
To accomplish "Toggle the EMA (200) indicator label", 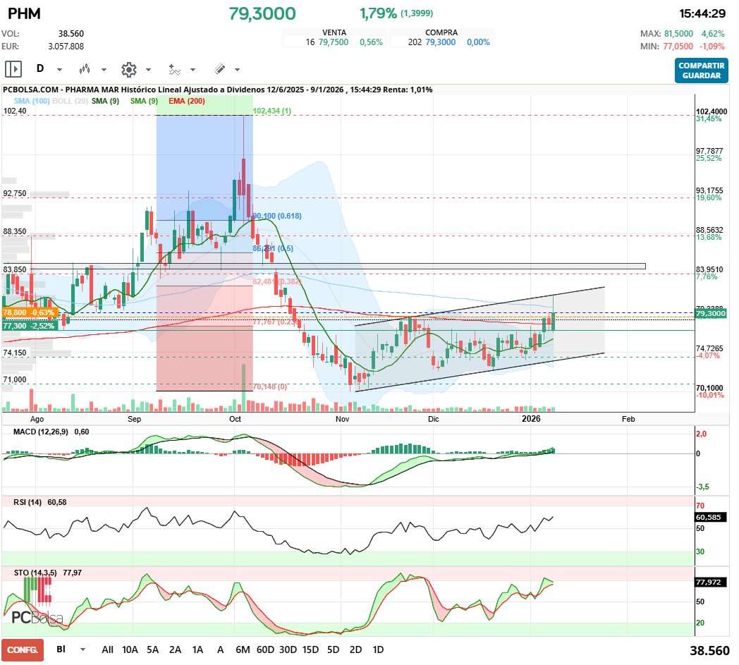I will click(x=187, y=102).
